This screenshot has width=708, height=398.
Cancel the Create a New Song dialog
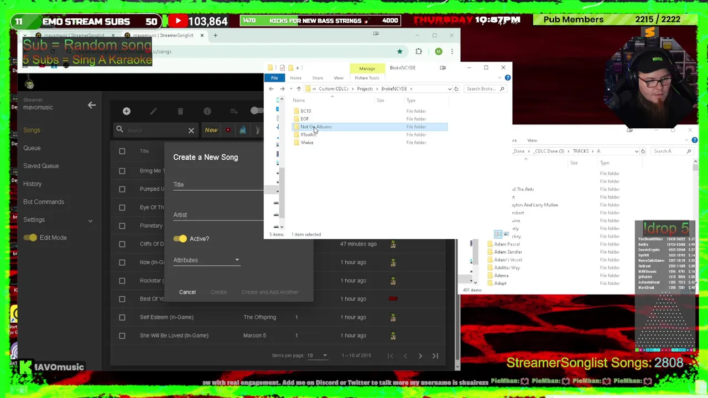coord(187,292)
